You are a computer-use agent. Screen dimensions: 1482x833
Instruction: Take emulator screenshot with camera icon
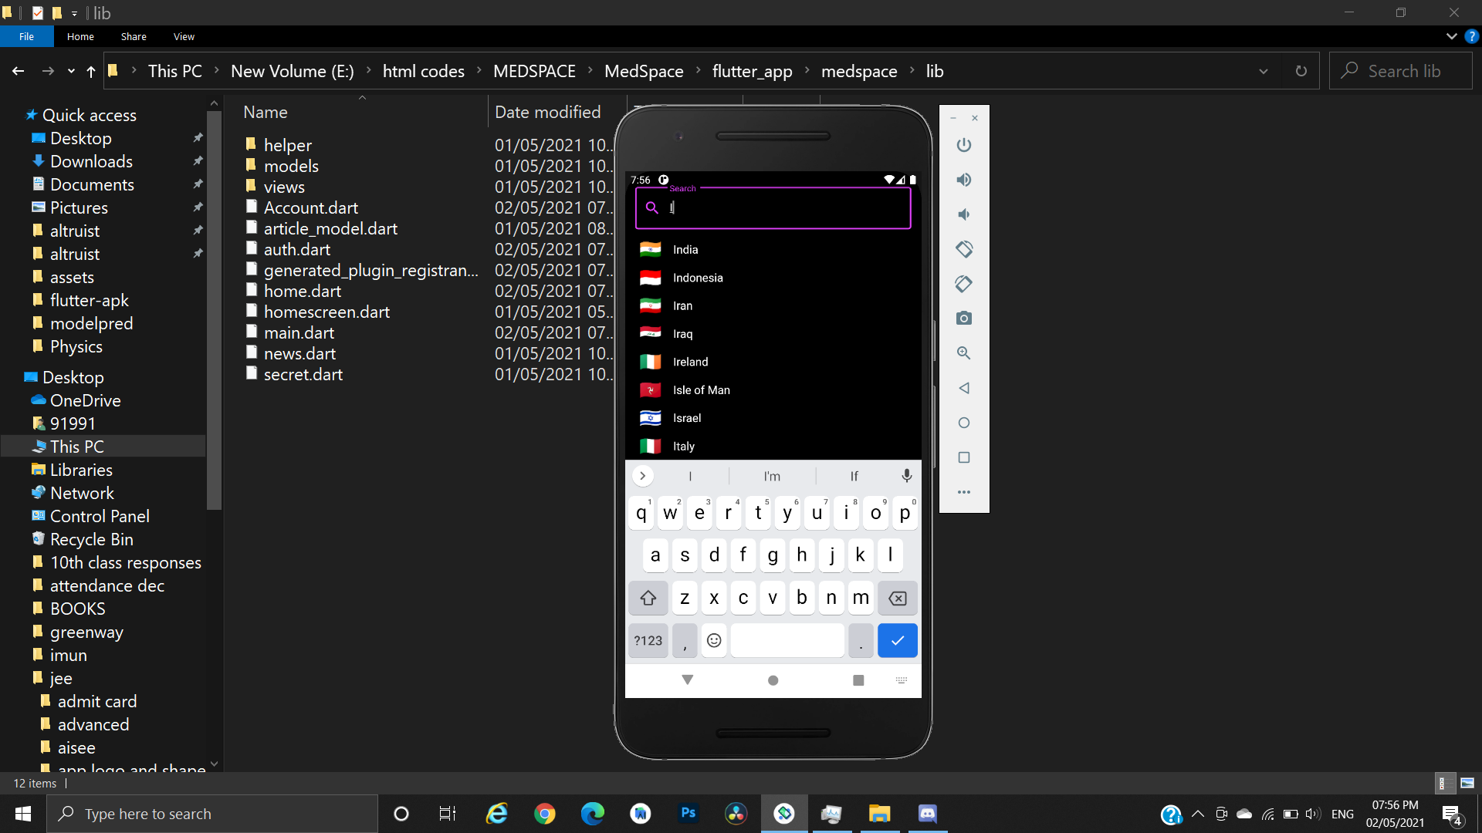point(963,319)
